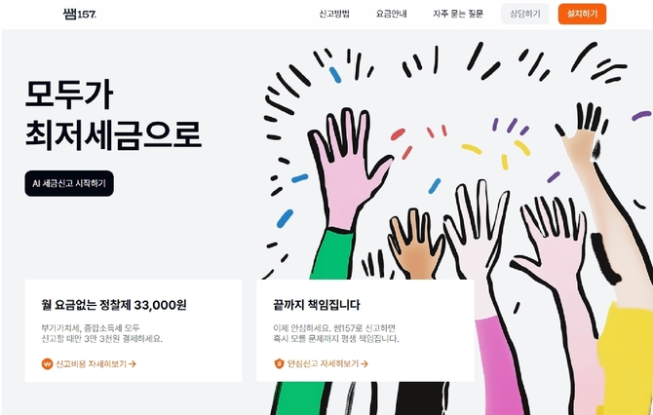Select the 월 요금없는 정찰제 33,000원 heading

(114, 305)
